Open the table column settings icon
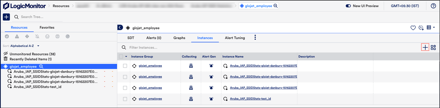Image resolution: width=440 pixels, height=108 pixels. (x=433, y=47)
